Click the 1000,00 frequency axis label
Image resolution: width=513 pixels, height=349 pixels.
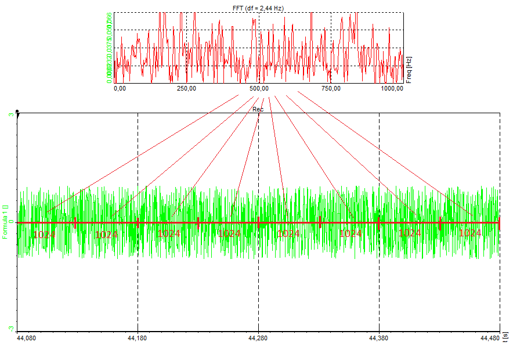point(392,88)
